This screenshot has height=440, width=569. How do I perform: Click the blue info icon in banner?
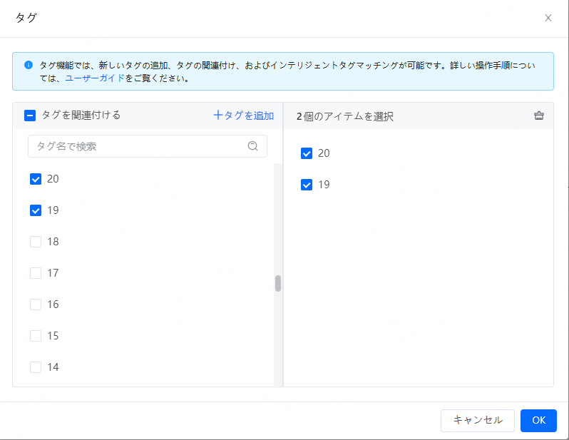[x=29, y=64]
